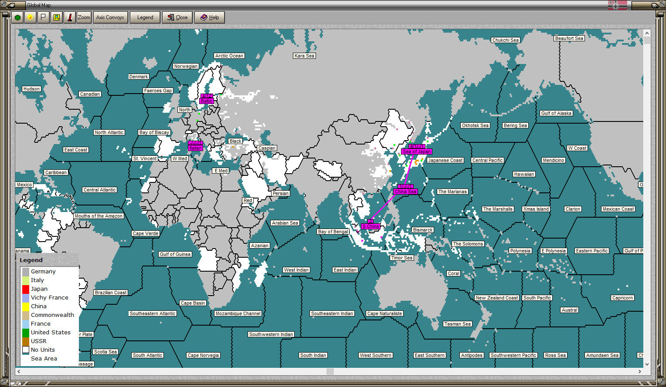Click the Japanese Coast label
666x387 pixels.
point(445,160)
